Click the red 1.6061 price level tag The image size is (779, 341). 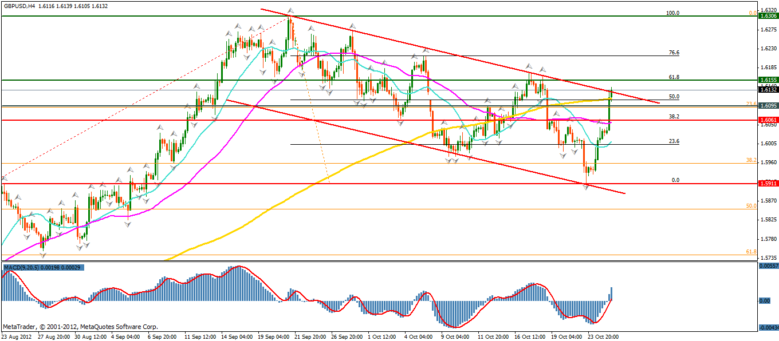(x=768, y=120)
